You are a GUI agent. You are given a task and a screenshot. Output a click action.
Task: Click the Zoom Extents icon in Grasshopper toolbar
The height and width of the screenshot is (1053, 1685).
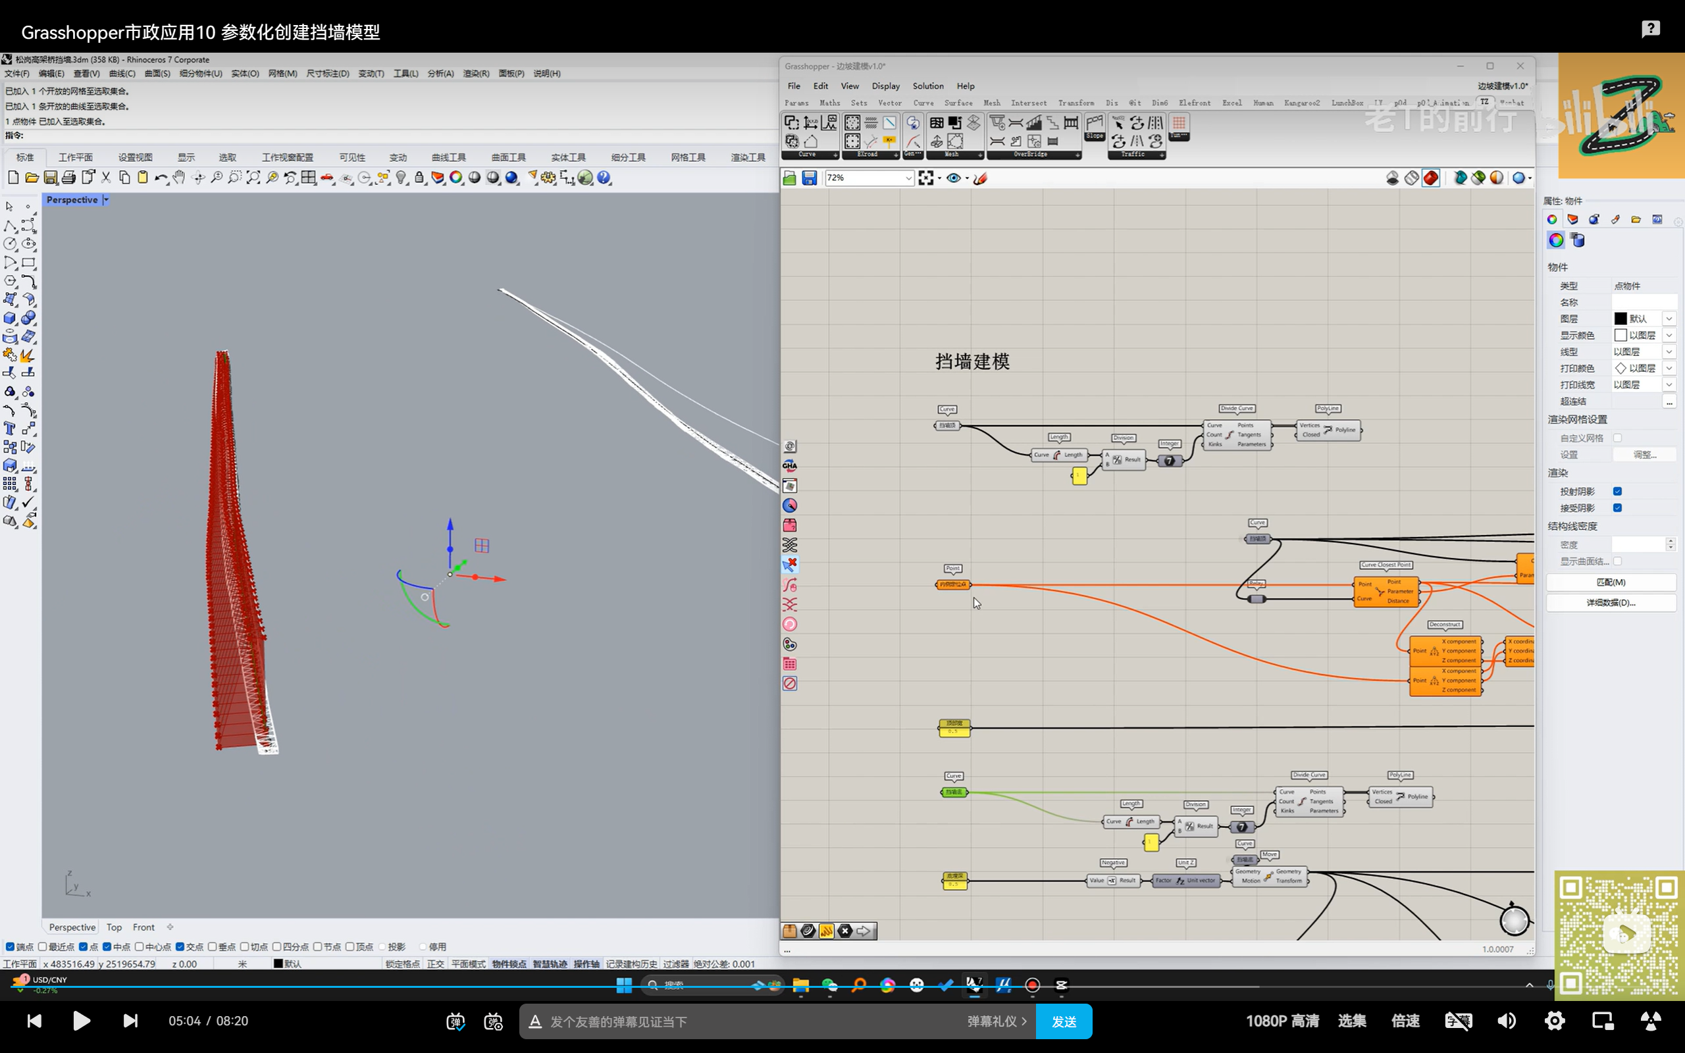click(x=925, y=178)
